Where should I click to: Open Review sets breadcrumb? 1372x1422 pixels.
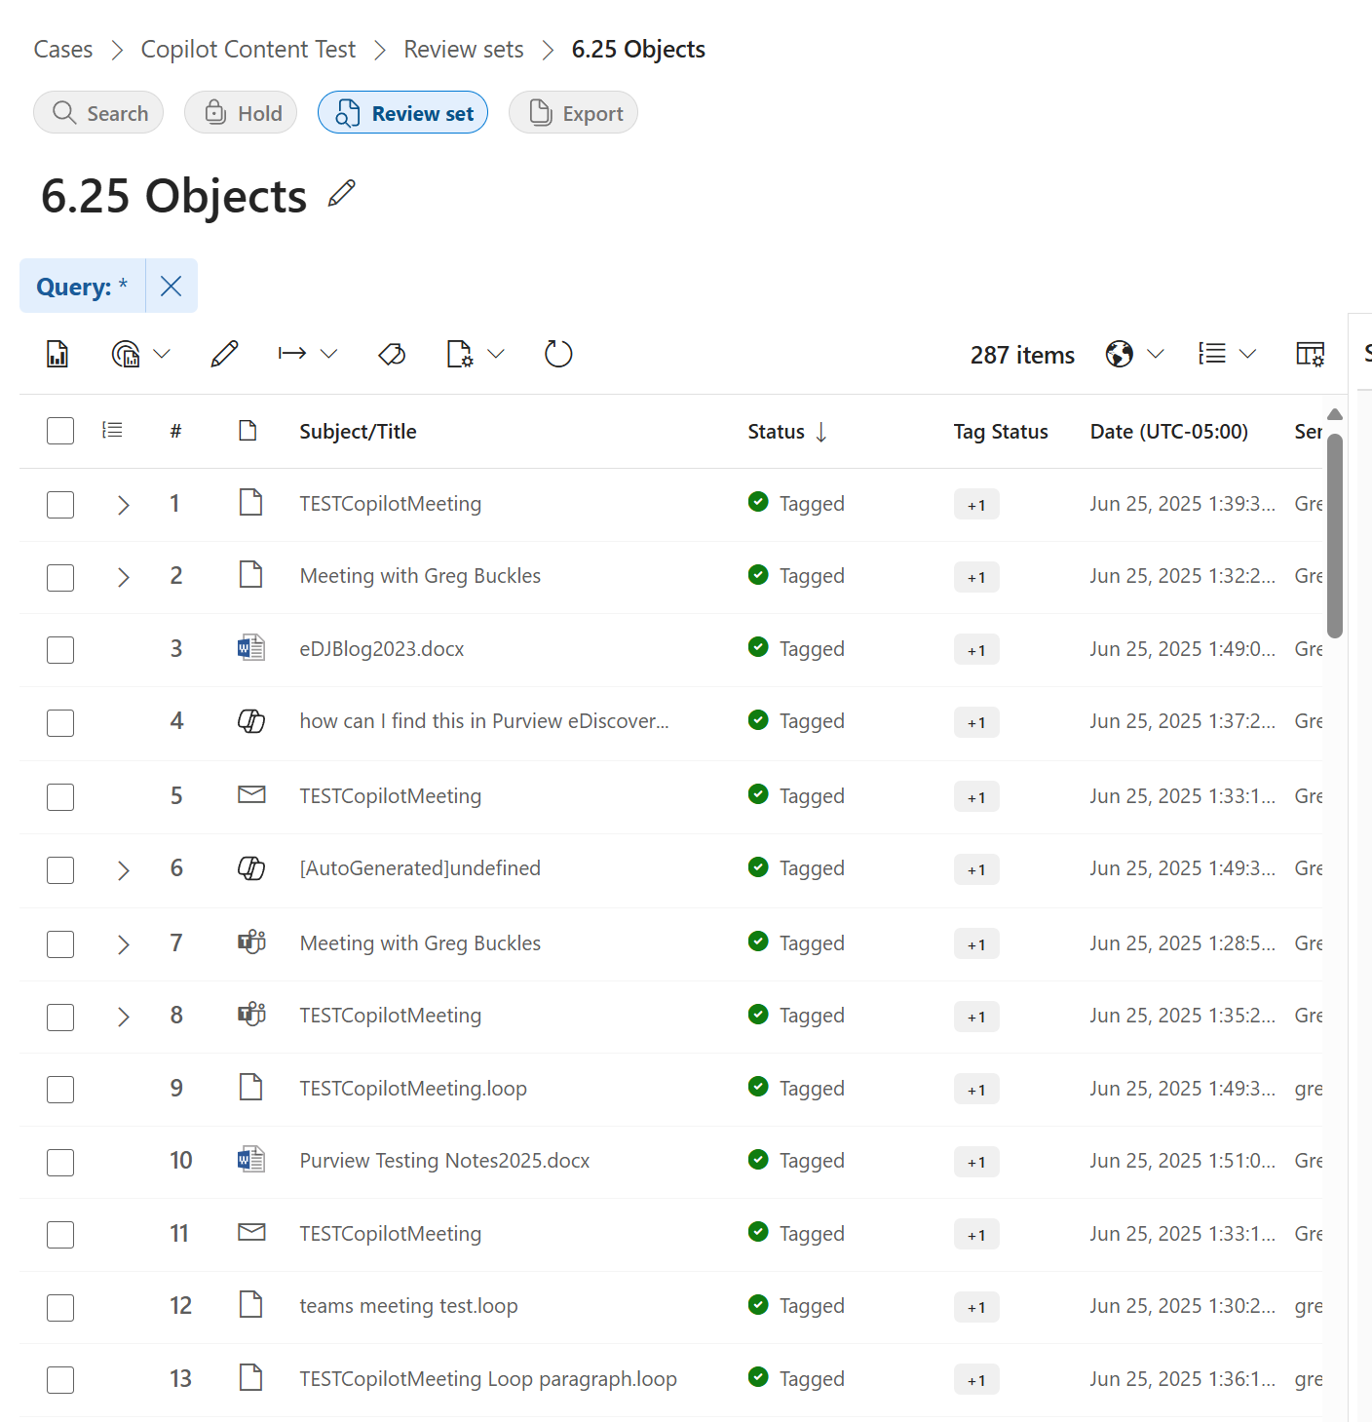(464, 49)
